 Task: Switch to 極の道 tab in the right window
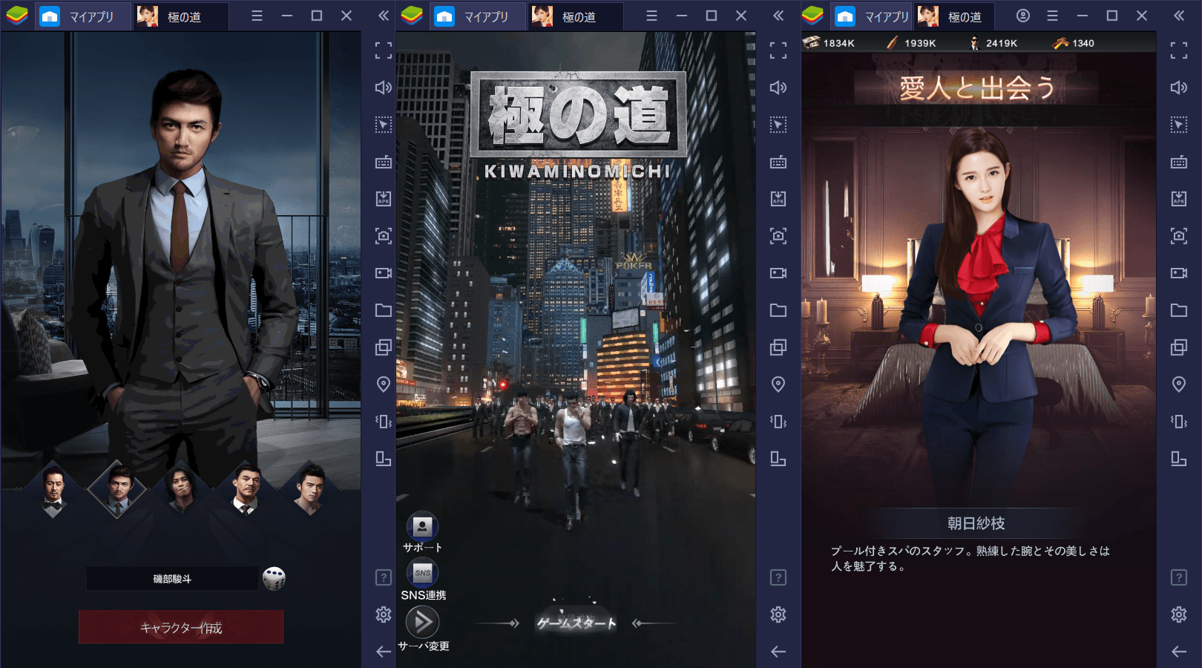pyautogui.click(x=954, y=16)
